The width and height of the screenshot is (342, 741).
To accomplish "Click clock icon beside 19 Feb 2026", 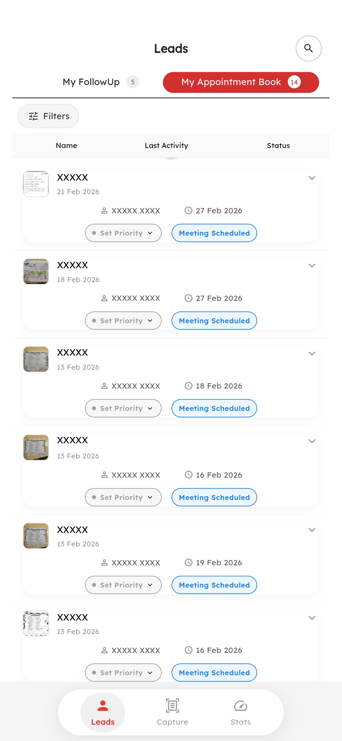I will pyautogui.click(x=188, y=562).
